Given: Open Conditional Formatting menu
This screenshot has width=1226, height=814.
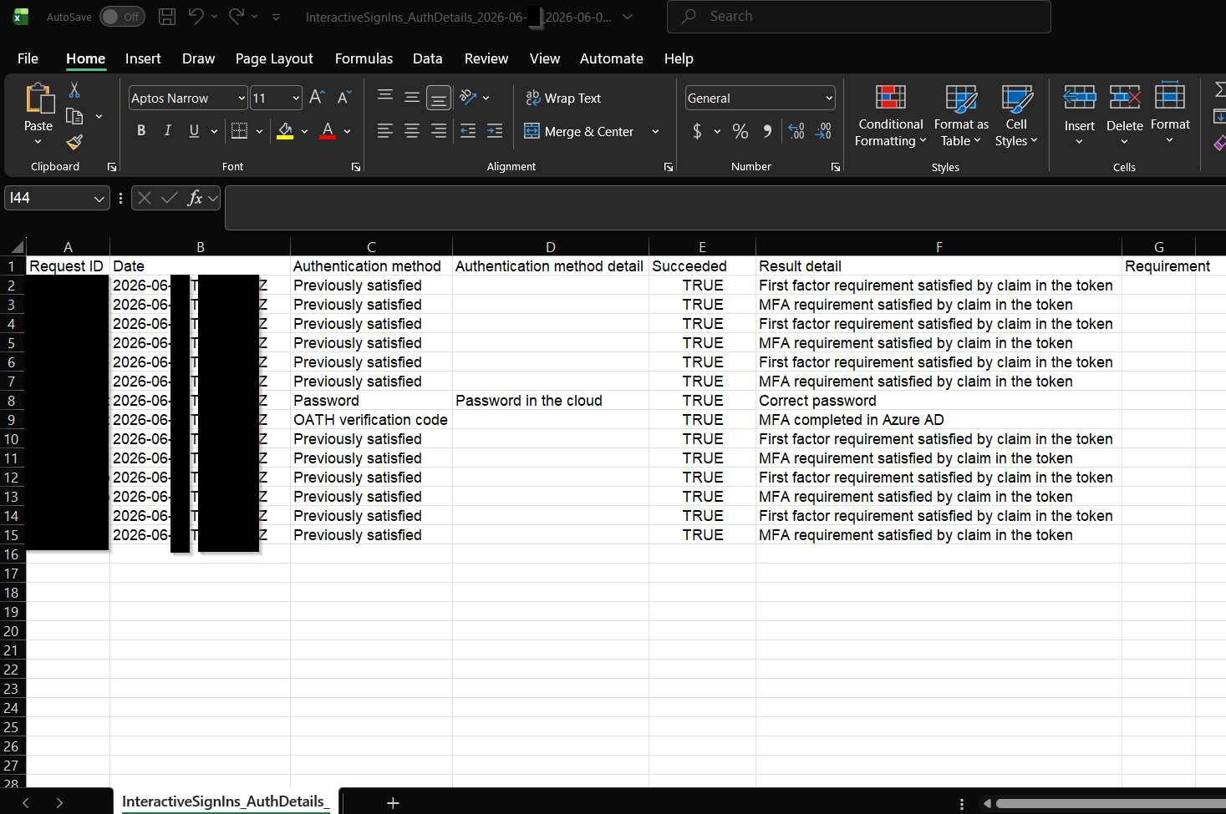Looking at the screenshot, I should click(891, 116).
